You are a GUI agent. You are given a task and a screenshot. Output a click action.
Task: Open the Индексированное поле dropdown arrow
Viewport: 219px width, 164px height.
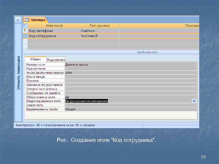(x=194, y=101)
